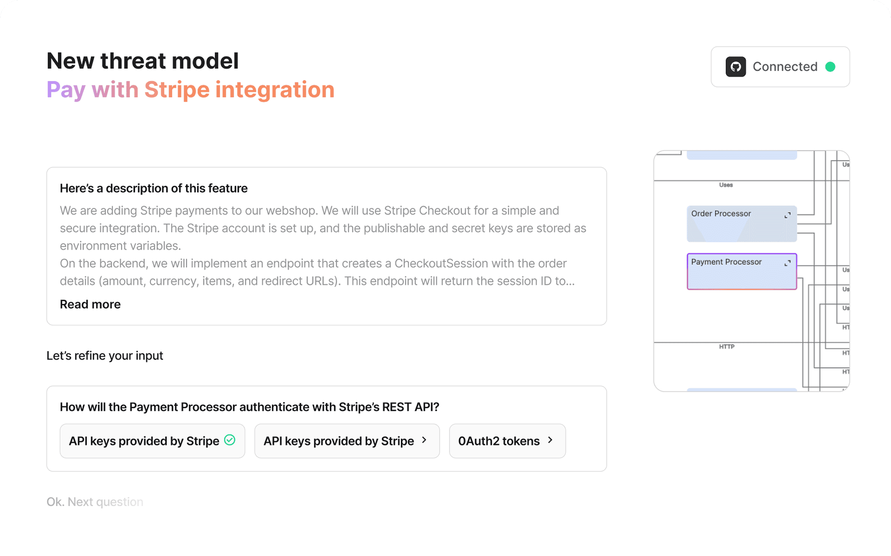
Task: Click the Uses connection label in diagram
Action: 726,185
